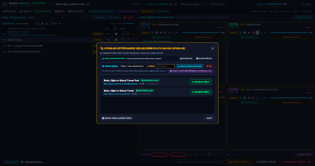Click TÜMÜNÜ DURDUR in bottom bar
The height and width of the screenshot is (166, 315).
coord(266,162)
